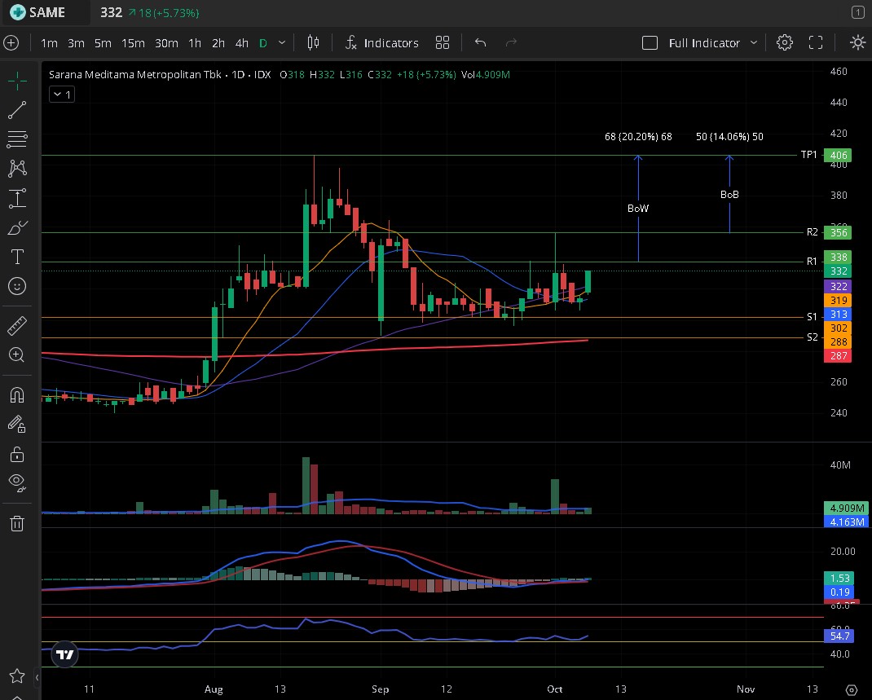Click the trash remove drawings icon
This screenshot has height=700, width=872.
(x=17, y=523)
